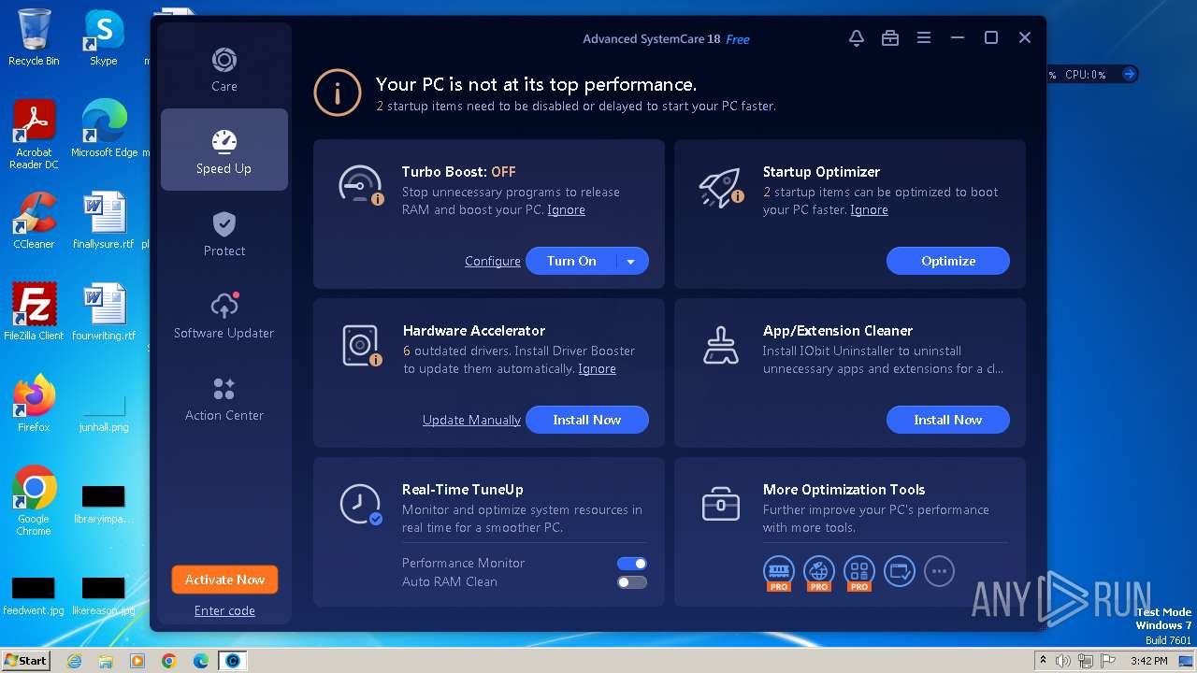Click the More Optimization Tools toolbox icon
Image resolution: width=1197 pixels, height=673 pixels.
click(x=720, y=505)
